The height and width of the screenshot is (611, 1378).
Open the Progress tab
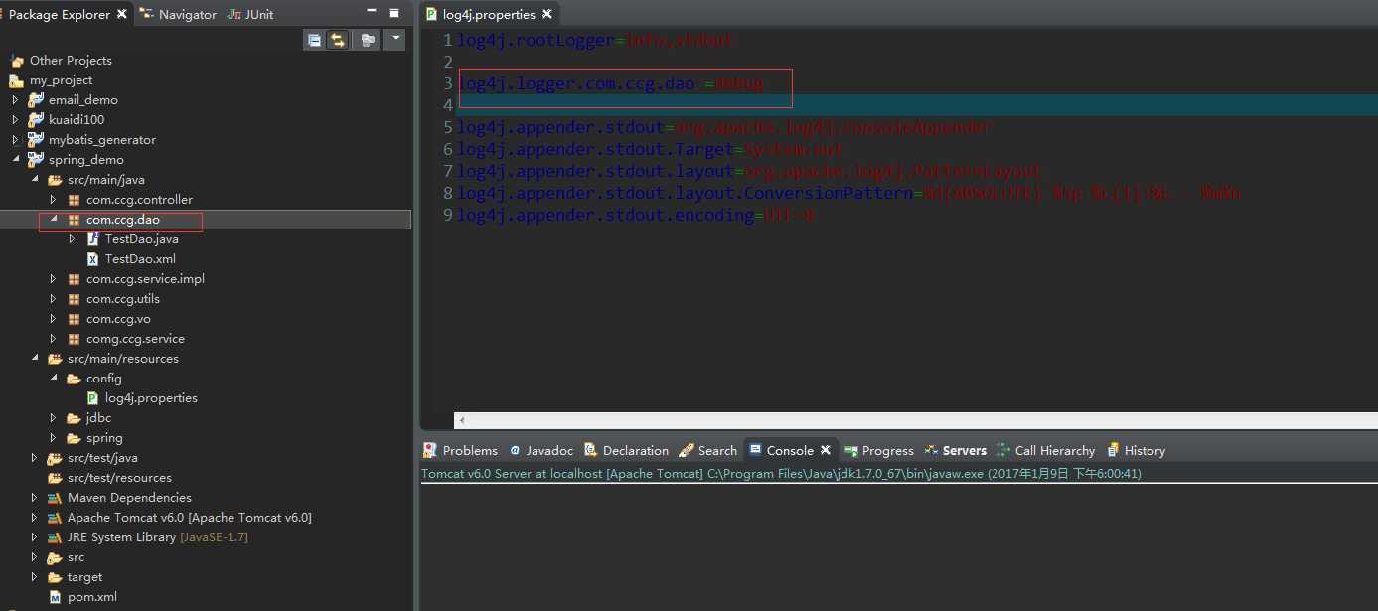(x=878, y=450)
